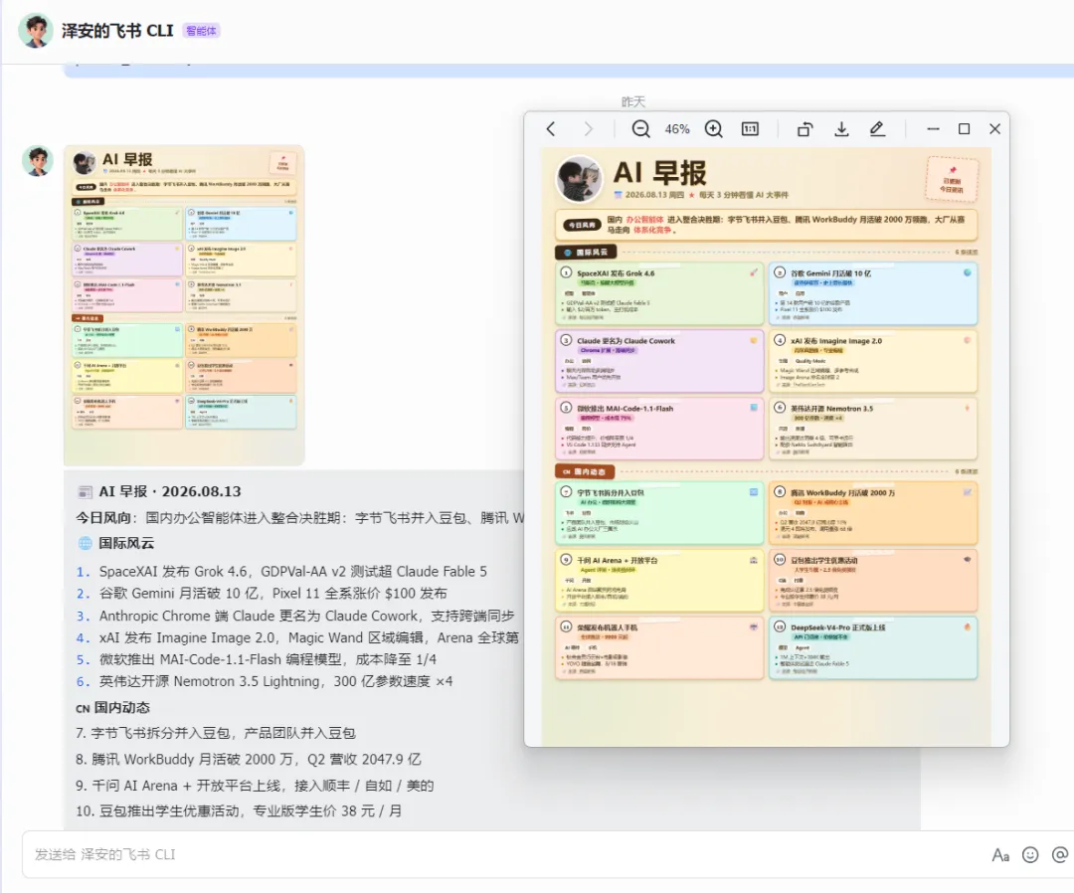The height and width of the screenshot is (893, 1074).
Task: Download the image from viewer
Action: (841, 128)
